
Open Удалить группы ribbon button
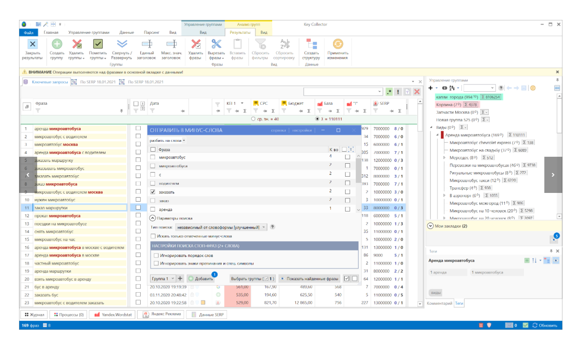(x=77, y=50)
